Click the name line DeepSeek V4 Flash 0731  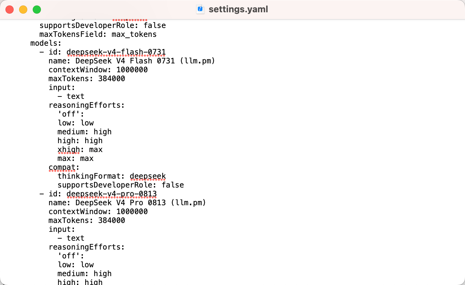132,61
